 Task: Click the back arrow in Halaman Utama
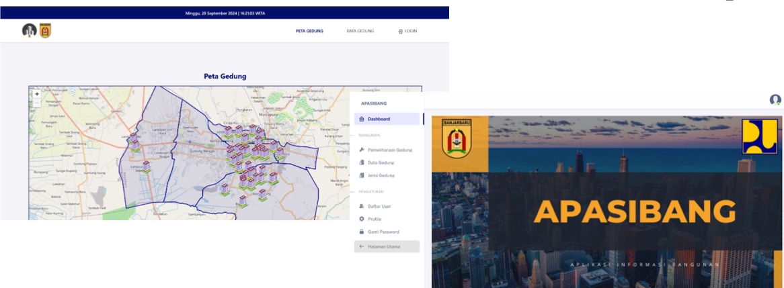(x=362, y=246)
